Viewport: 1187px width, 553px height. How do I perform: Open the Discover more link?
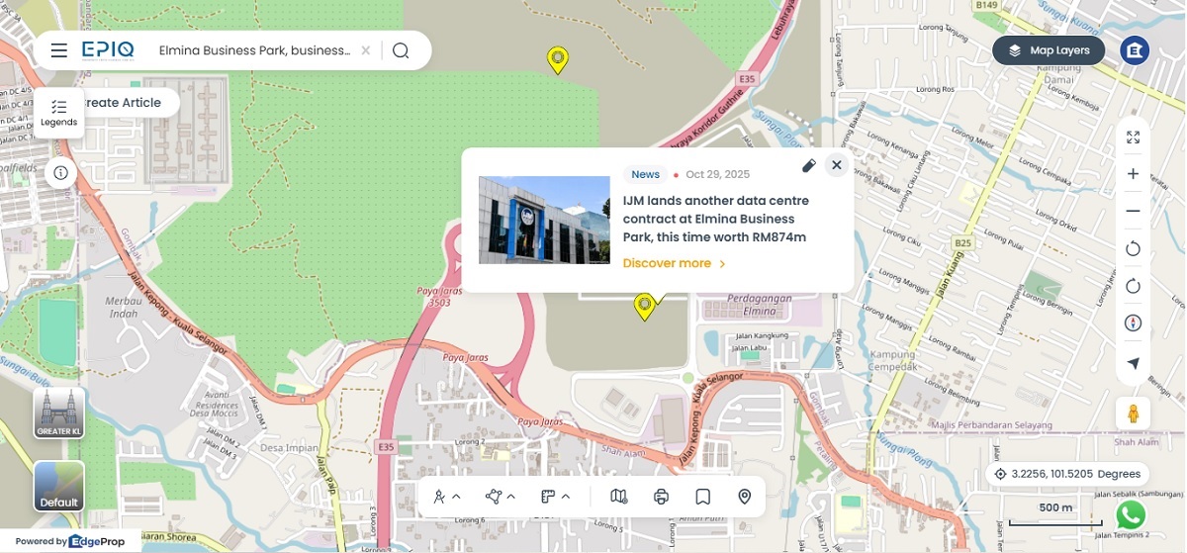[x=675, y=263]
